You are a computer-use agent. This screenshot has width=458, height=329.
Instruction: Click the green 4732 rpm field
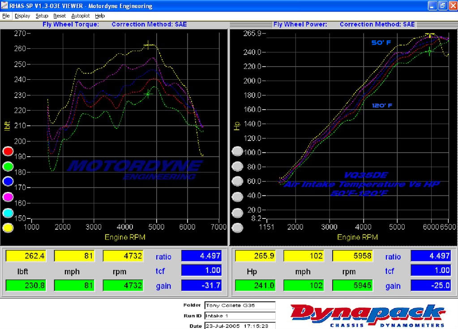[123, 285]
